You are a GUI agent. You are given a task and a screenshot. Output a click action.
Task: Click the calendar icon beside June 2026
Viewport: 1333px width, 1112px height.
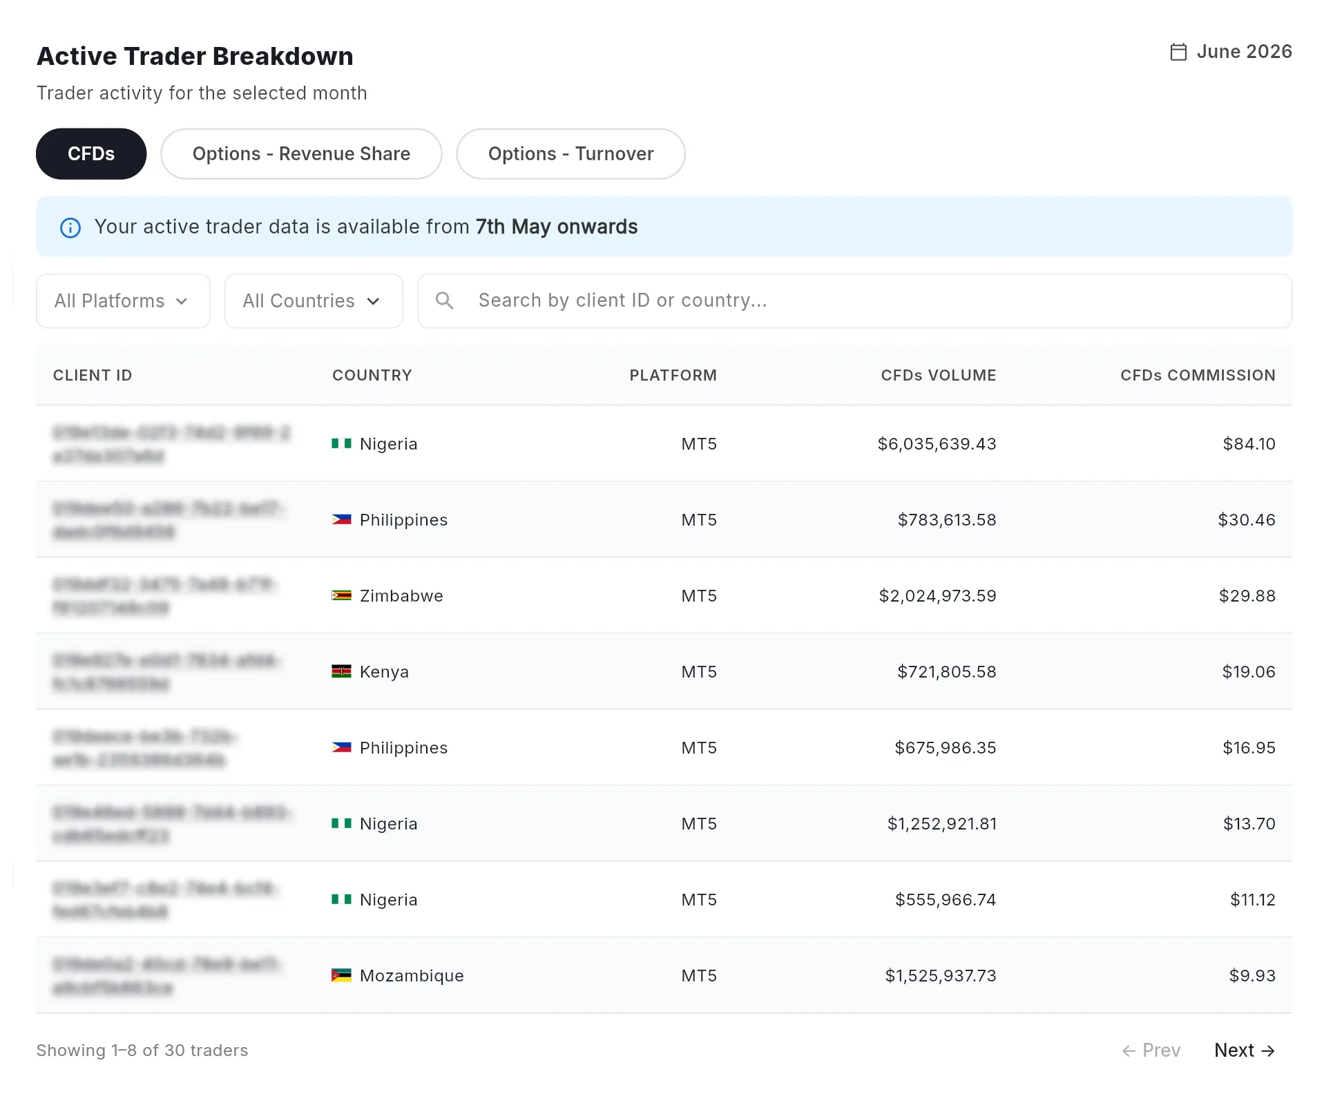[x=1178, y=52]
